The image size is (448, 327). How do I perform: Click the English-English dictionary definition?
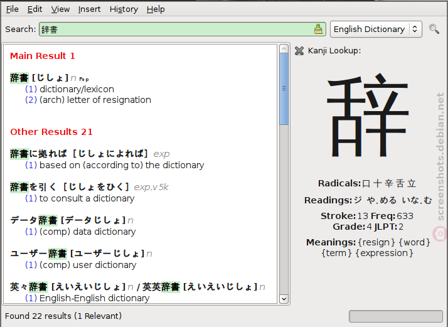point(95,298)
